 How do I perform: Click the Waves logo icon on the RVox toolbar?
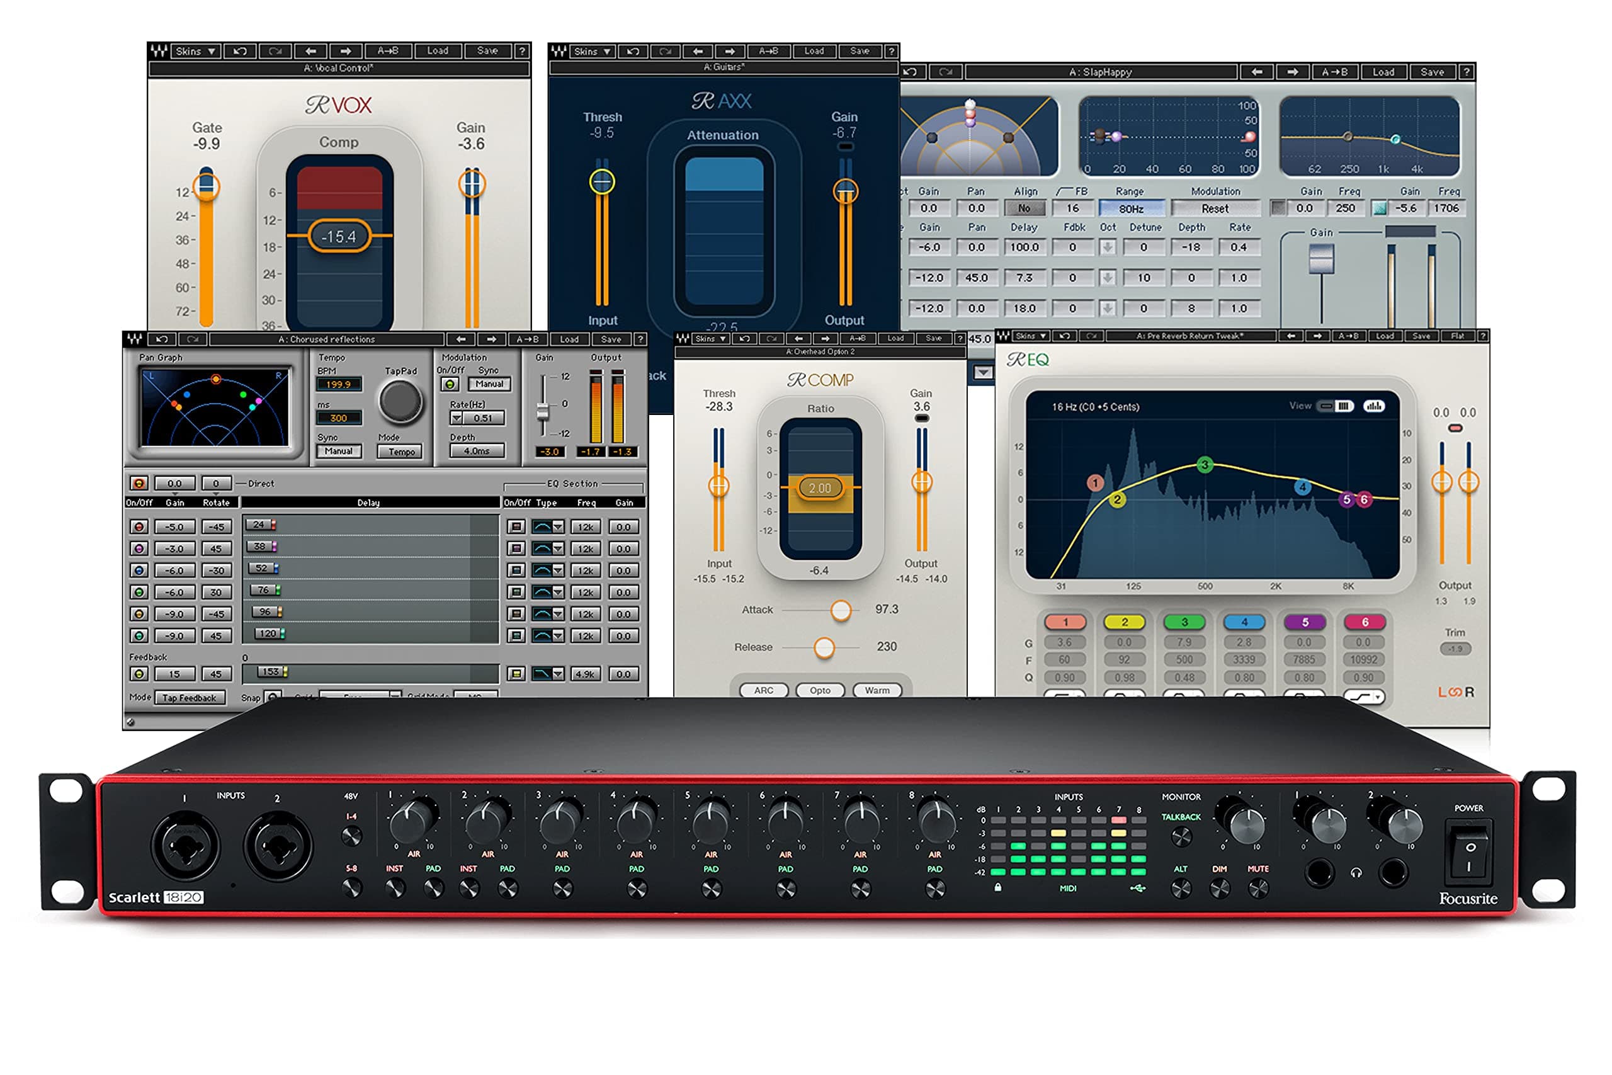159,52
